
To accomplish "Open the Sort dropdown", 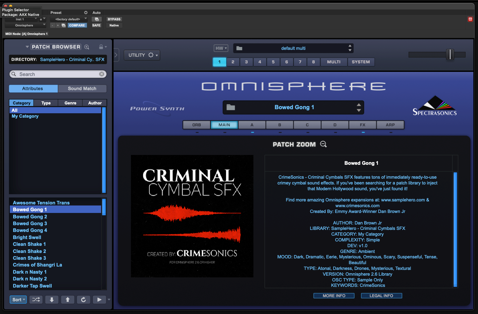I will tap(18, 299).
